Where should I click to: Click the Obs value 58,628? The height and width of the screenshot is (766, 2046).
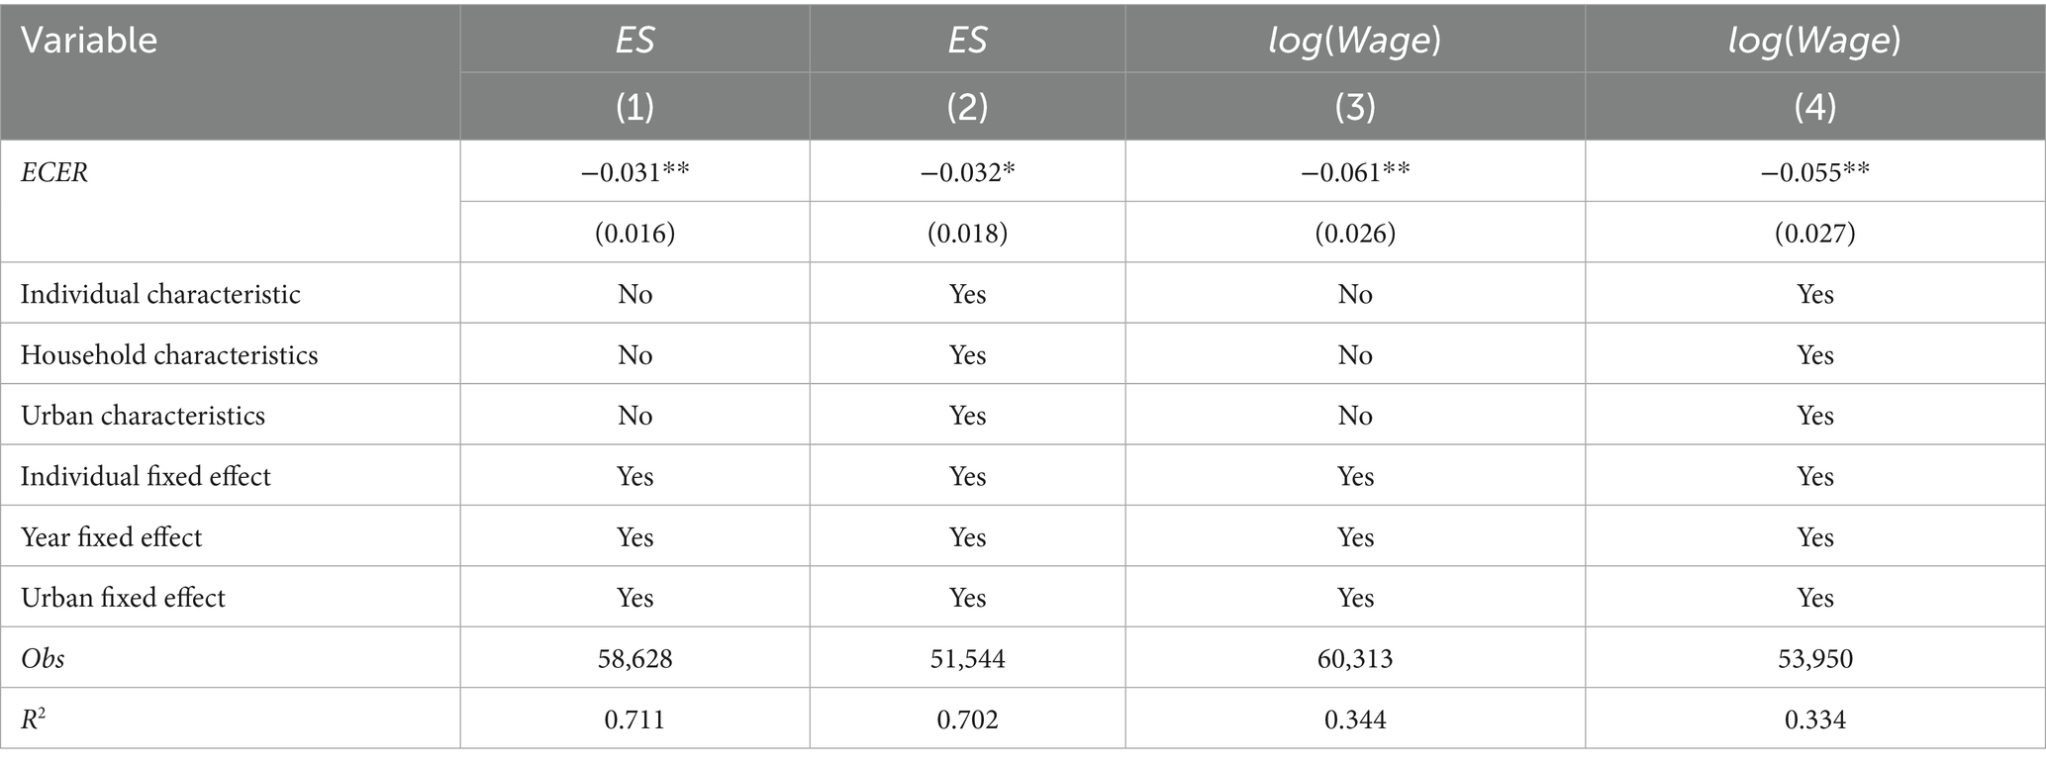634,659
